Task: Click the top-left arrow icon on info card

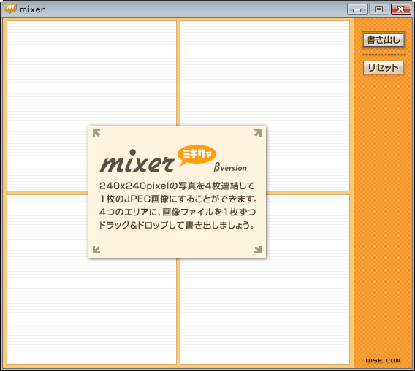Action: point(96,133)
